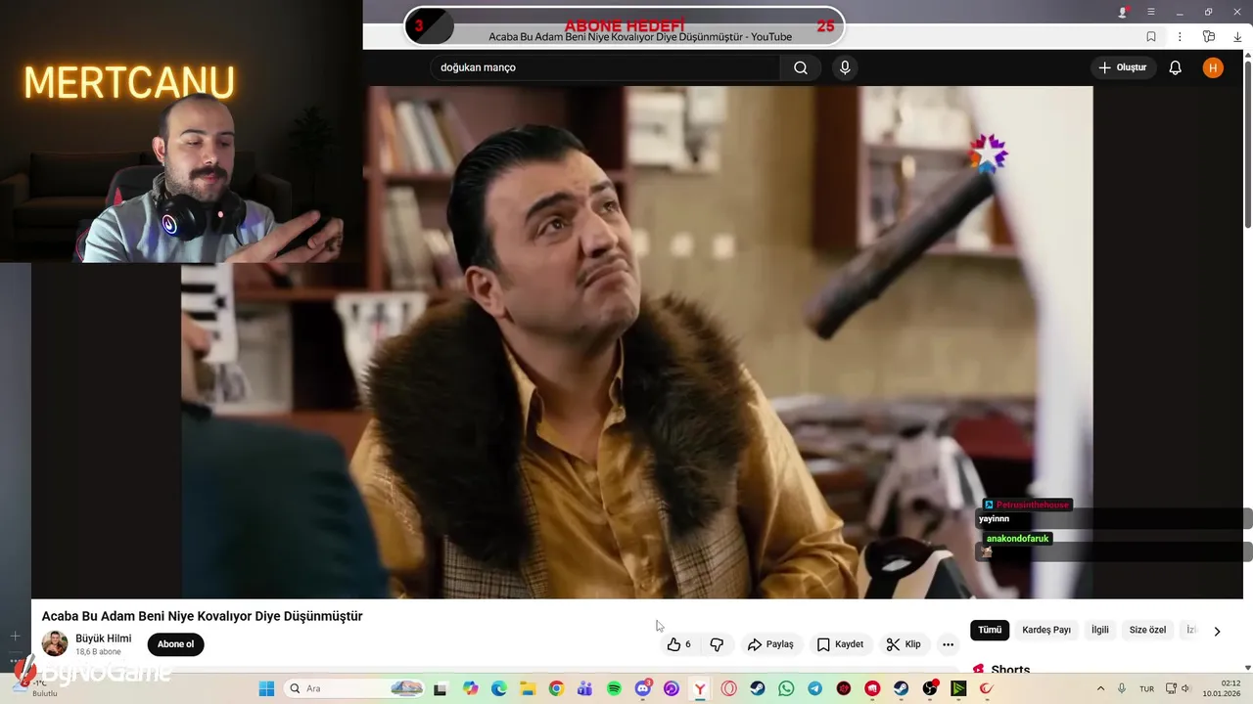Open the Windows Start button
The width and height of the screenshot is (1253, 704).
(266, 688)
